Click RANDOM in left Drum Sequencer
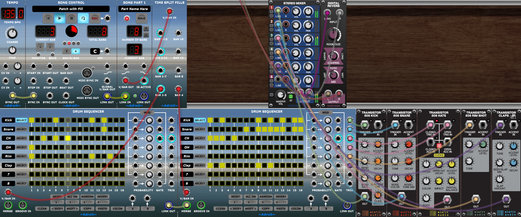Screen dimensions: 521x217 pos(87,197)
